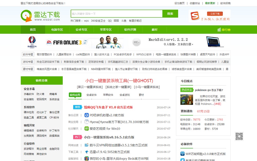Click hot search term 有道云笔记
This screenshot has height=161, width=257.
coord(135,21)
